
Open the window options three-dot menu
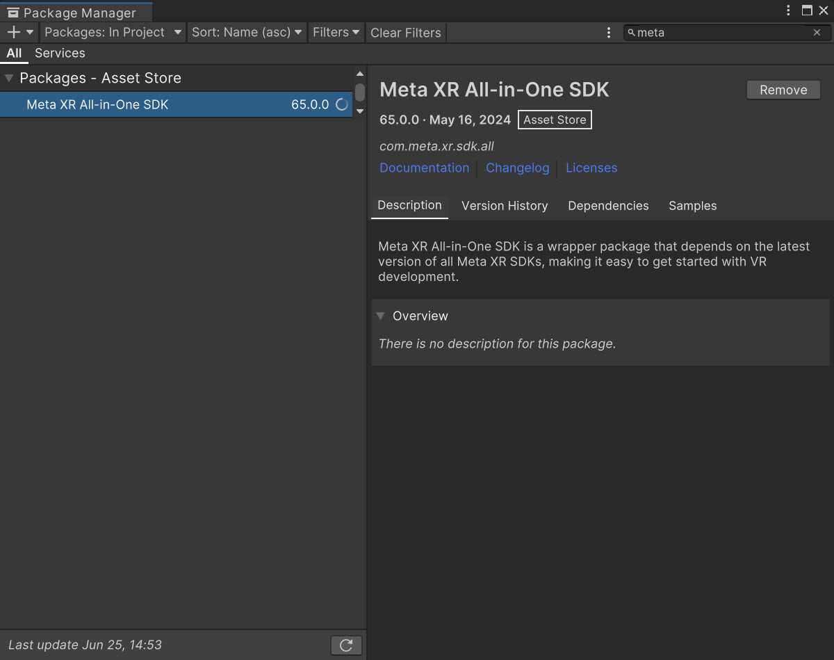point(788,10)
